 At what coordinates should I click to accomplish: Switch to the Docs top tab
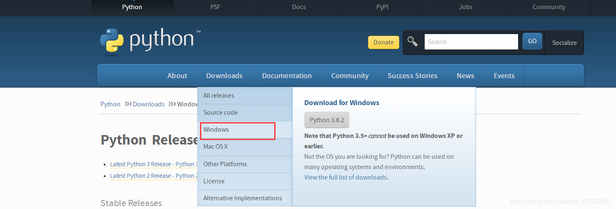(x=299, y=7)
